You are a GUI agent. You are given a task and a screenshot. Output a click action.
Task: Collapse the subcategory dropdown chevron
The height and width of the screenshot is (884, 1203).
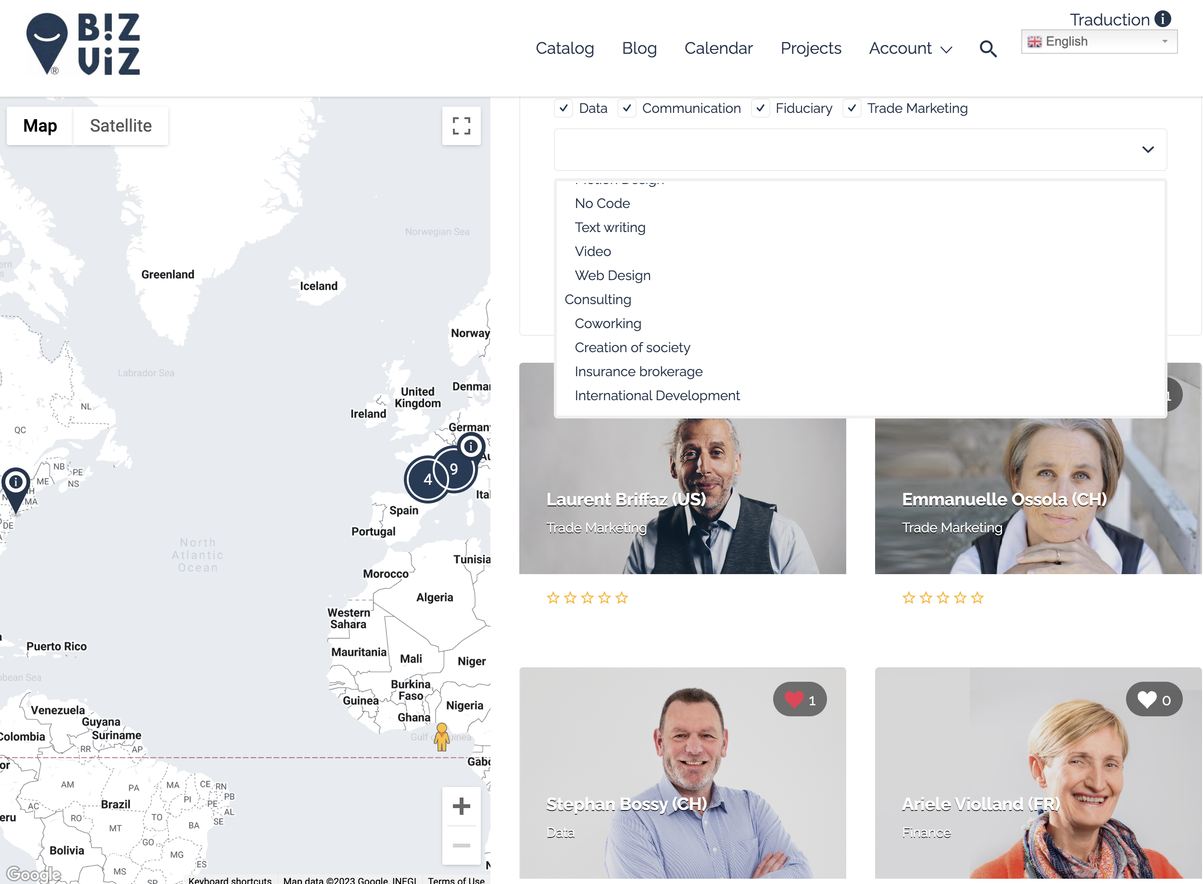[1147, 150]
